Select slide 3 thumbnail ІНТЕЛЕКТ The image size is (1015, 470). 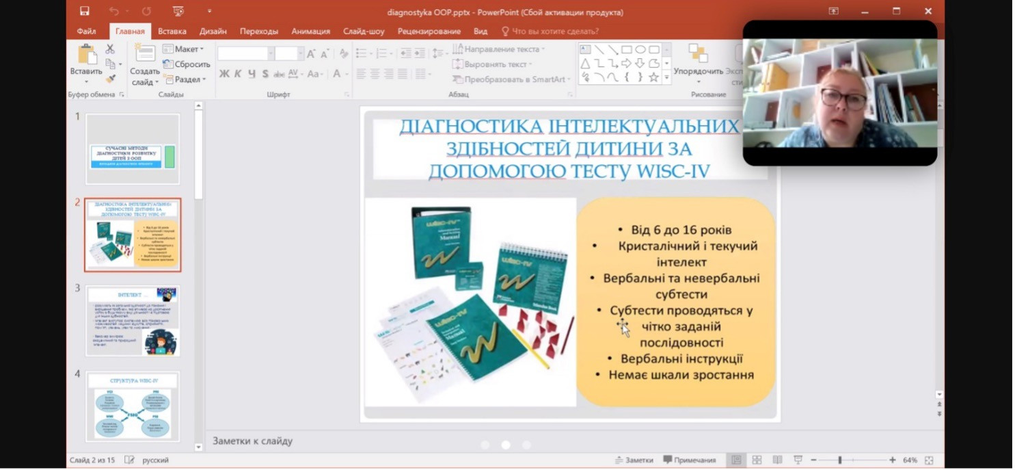133,321
